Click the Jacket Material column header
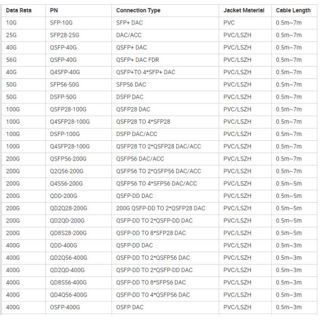This screenshot has height=320, width=320. (x=244, y=11)
